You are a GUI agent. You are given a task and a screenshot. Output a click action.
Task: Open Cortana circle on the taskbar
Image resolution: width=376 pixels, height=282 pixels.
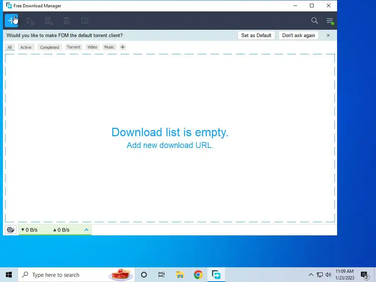[x=144, y=275]
